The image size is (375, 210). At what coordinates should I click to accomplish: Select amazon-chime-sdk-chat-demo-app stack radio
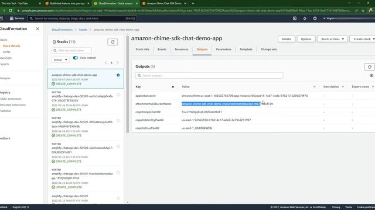coord(118,75)
